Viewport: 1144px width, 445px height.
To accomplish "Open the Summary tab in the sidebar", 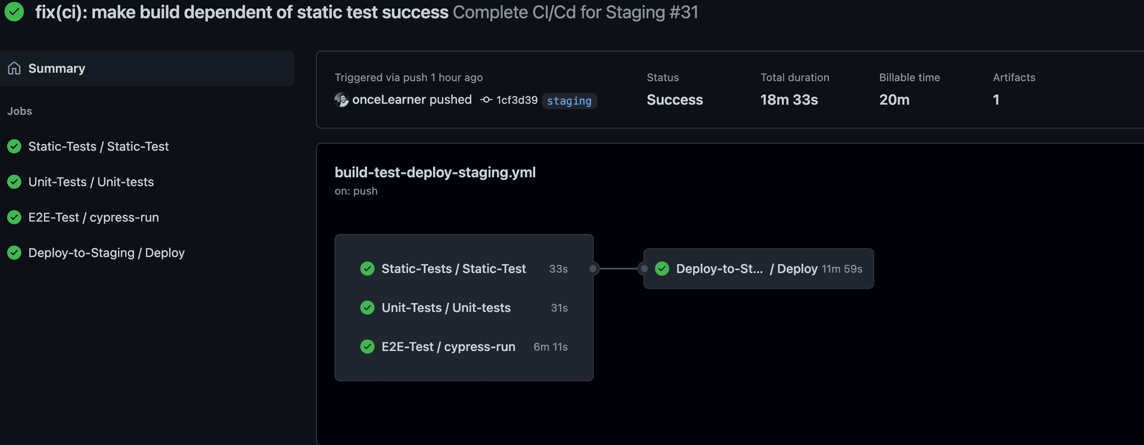I will [57, 68].
